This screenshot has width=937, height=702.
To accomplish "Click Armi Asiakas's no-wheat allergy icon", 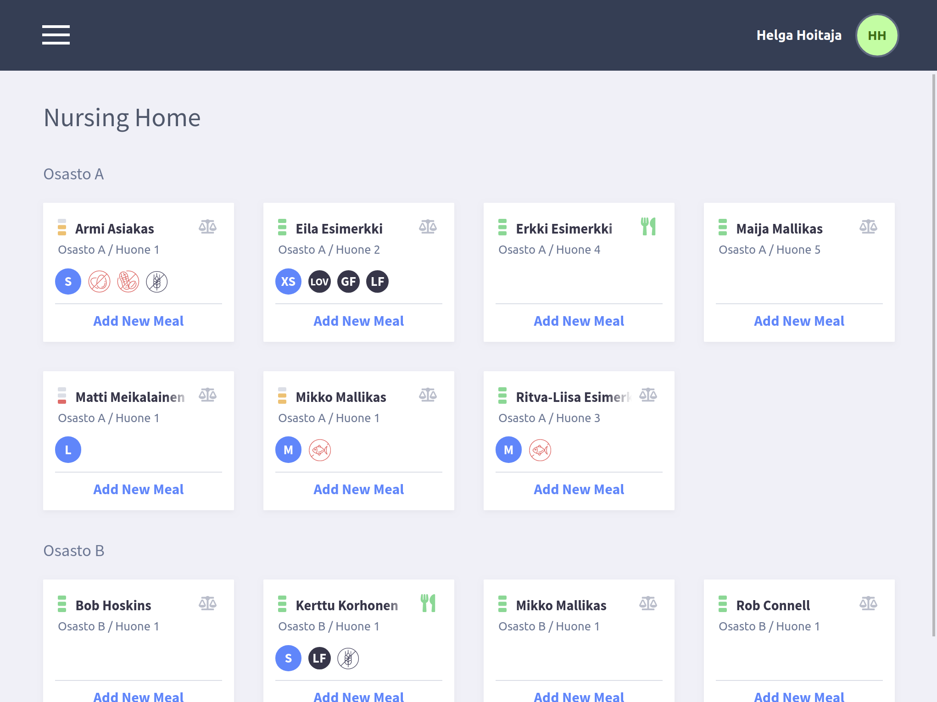I will [x=156, y=281].
